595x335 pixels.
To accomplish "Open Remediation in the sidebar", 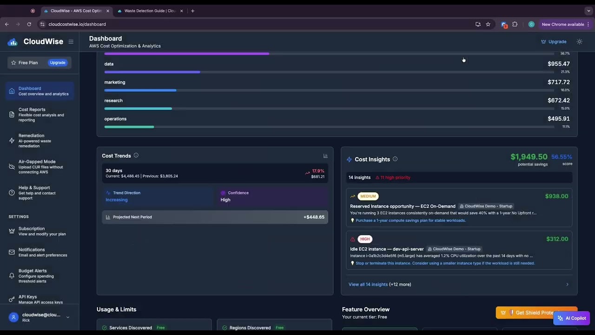I will pyautogui.click(x=40, y=141).
